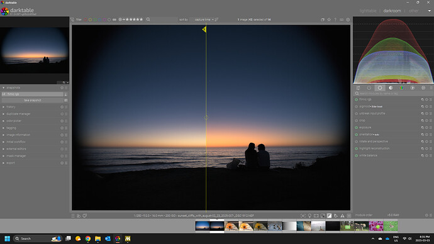The width and height of the screenshot is (434, 244).
Task: Show active modules only via power icon
Action: pyautogui.click(x=369, y=87)
